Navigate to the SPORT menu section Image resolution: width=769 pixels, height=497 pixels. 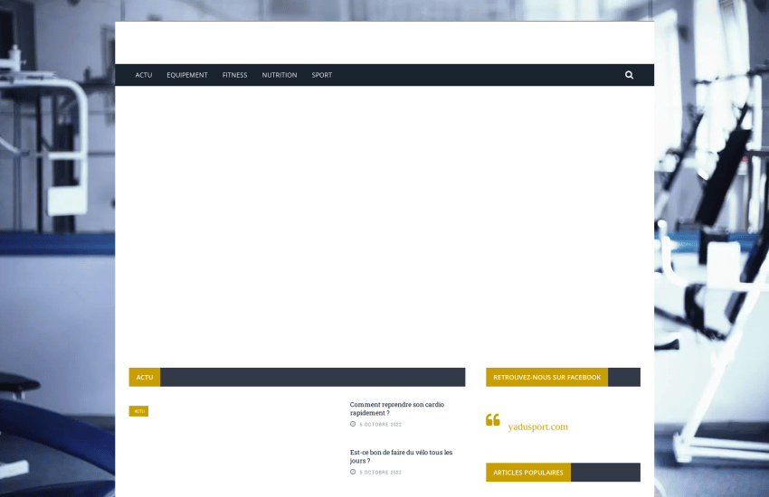(x=322, y=75)
